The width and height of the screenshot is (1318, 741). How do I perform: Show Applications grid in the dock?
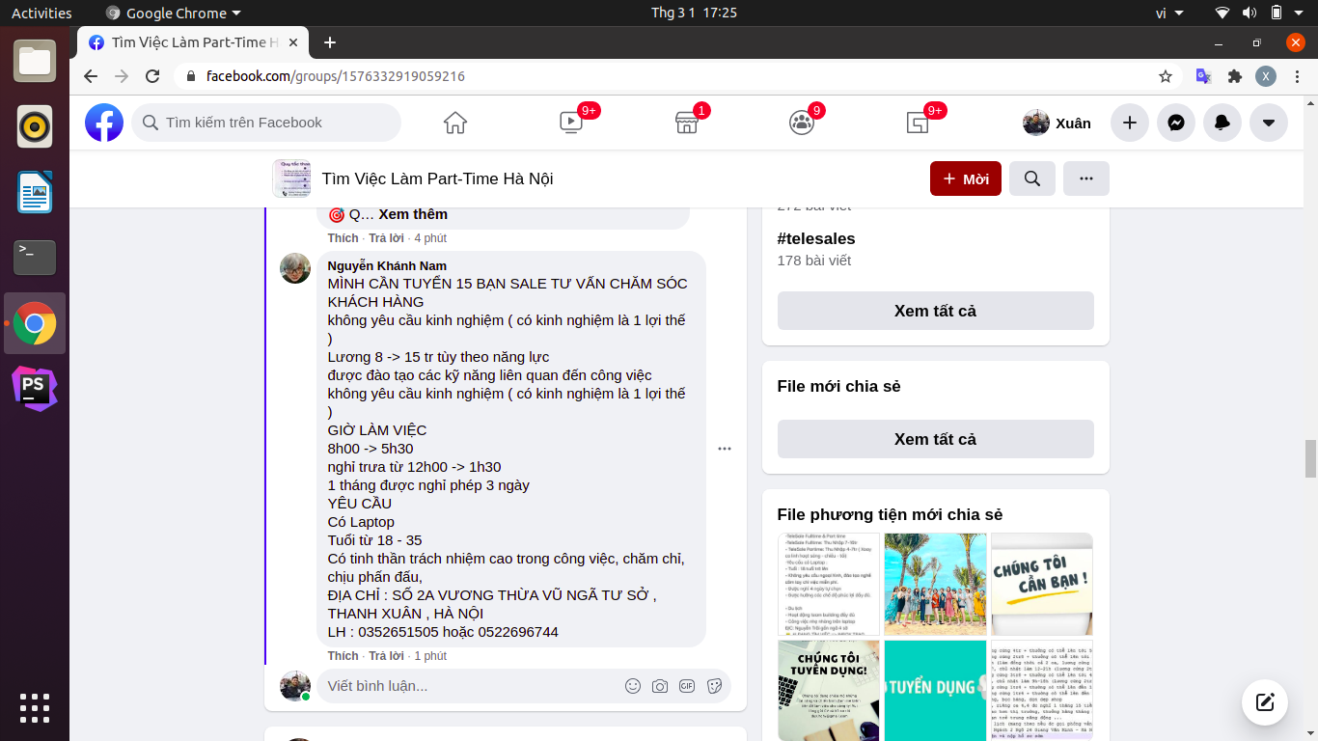[35, 707]
